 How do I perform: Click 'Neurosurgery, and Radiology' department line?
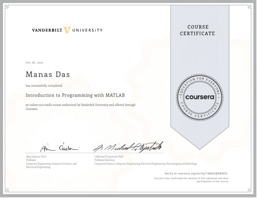click(x=146, y=164)
